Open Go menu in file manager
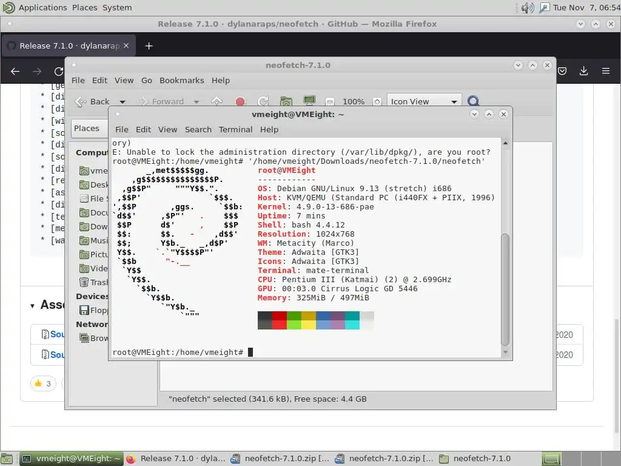Viewport: 621px width, 466px height. [147, 81]
